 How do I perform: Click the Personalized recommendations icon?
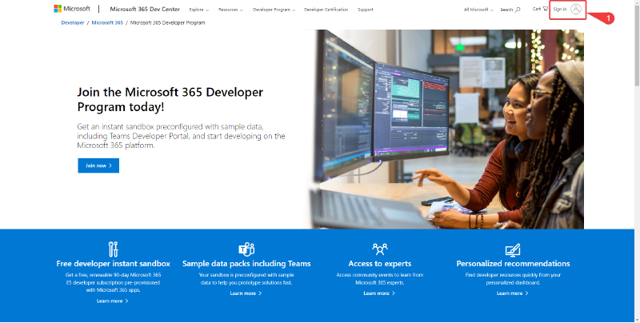[x=513, y=249]
